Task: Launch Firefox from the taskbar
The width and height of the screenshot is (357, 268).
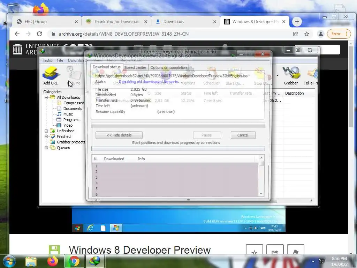Action: point(53,261)
